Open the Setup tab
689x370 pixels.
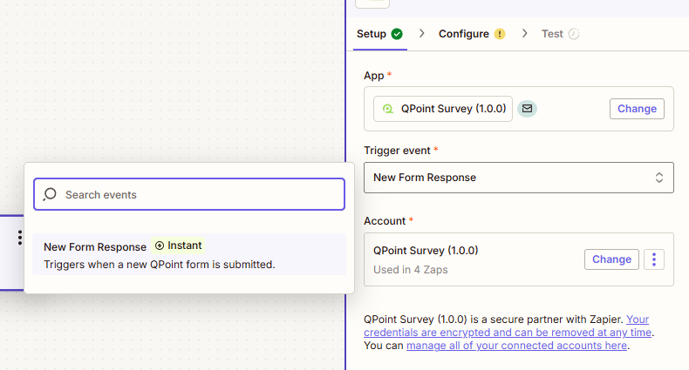click(379, 34)
